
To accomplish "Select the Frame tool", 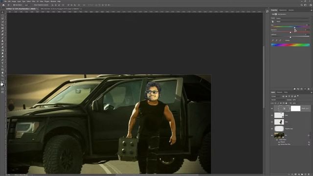I will [2, 28].
